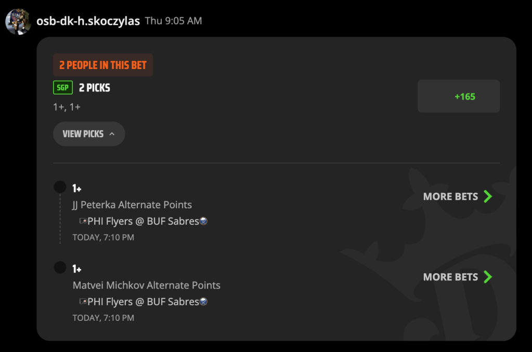Select the +165 odds button
This screenshot has width=532, height=352.
[x=458, y=96]
